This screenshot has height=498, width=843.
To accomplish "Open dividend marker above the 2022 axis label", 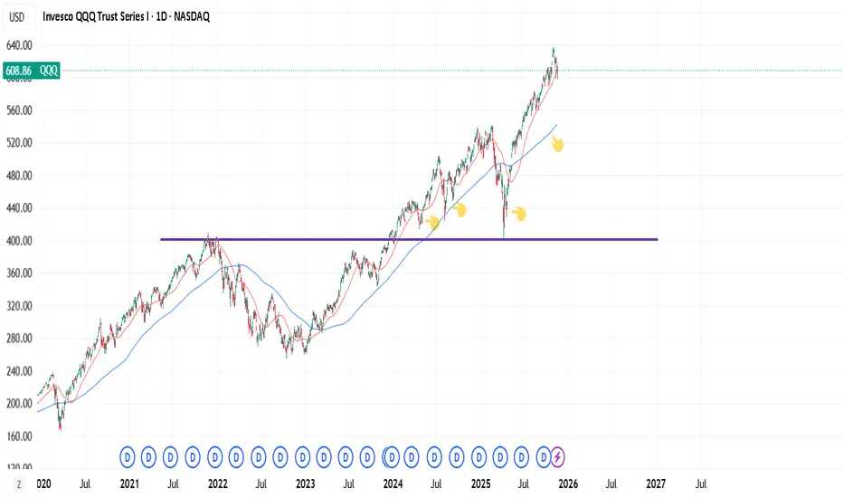I will coord(215,457).
